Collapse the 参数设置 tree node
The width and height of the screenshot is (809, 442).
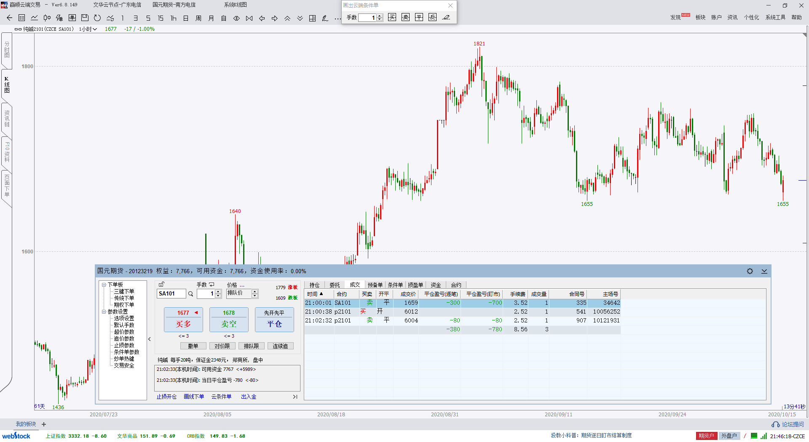pos(104,312)
